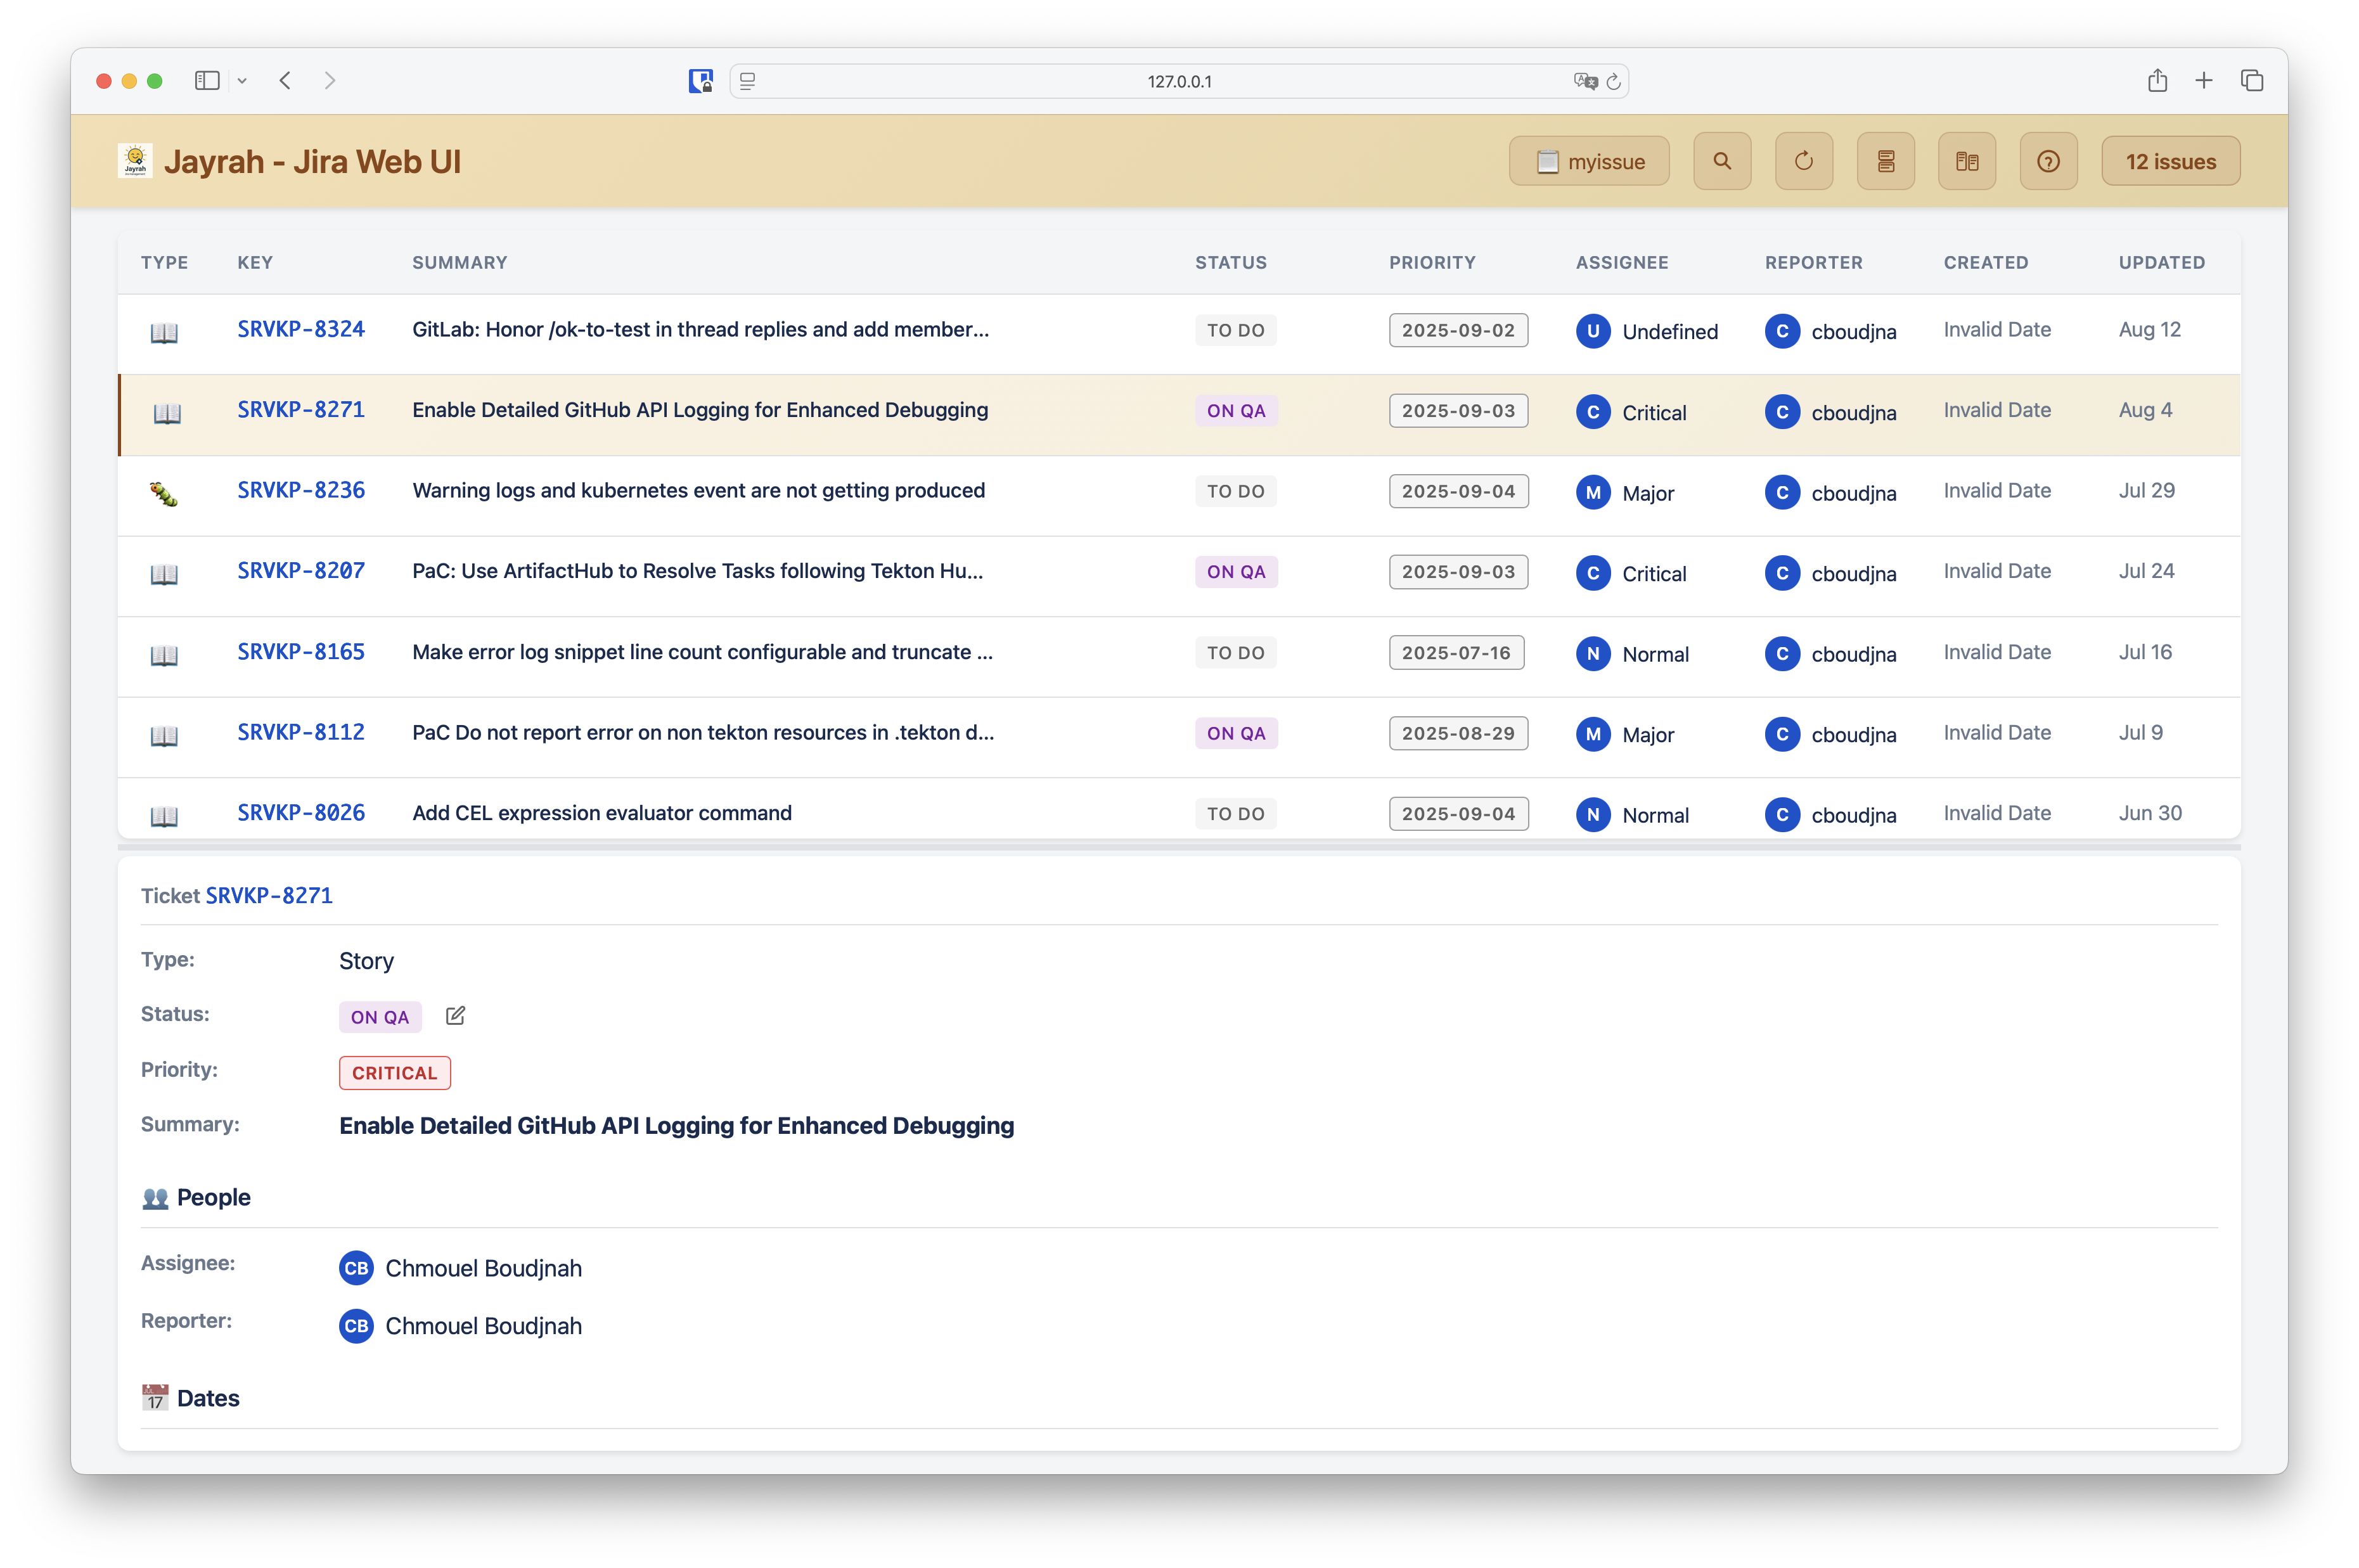This screenshot has width=2359, height=1568.
Task: Click the 'Jayrah - Jira Web UI' title
Action: (312, 161)
